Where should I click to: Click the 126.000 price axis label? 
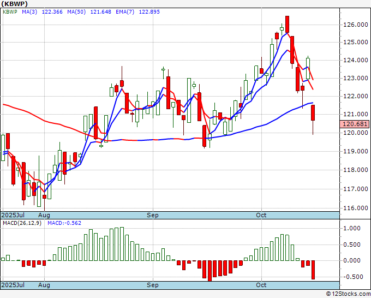(355, 25)
